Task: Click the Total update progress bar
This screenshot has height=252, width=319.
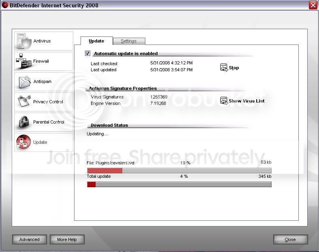Action: [x=179, y=184]
